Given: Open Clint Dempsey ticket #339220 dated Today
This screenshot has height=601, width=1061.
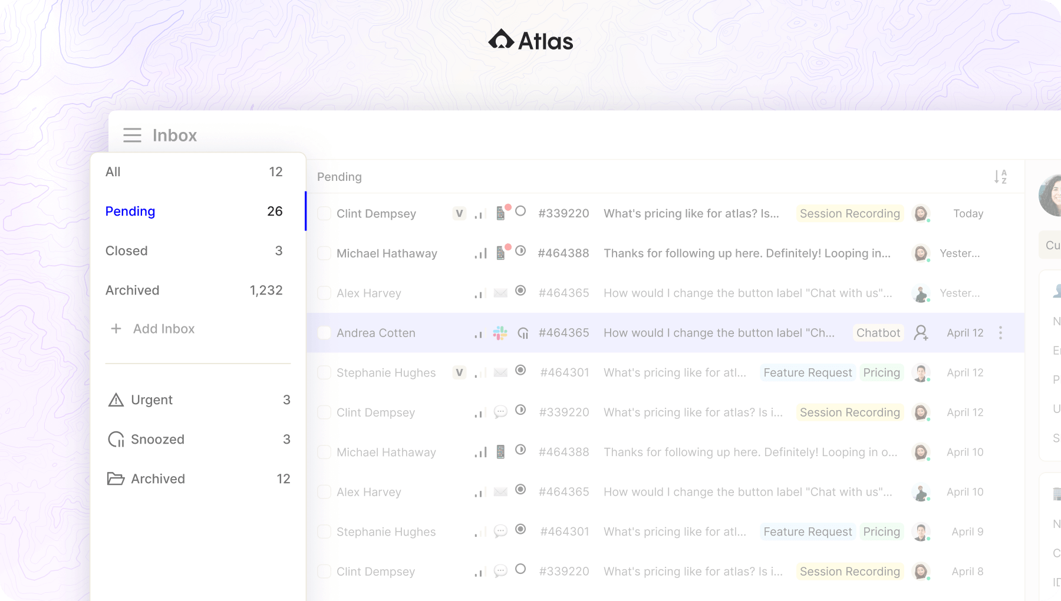Looking at the screenshot, I should tap(563, 213).
